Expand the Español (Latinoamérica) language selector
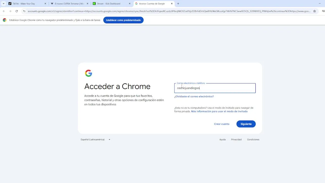Viewport: 325px width, 183px height. (x=95, y=140)
